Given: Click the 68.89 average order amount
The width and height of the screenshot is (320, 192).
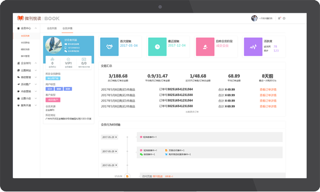Looking at the screenshot, I should click(234, 76).
